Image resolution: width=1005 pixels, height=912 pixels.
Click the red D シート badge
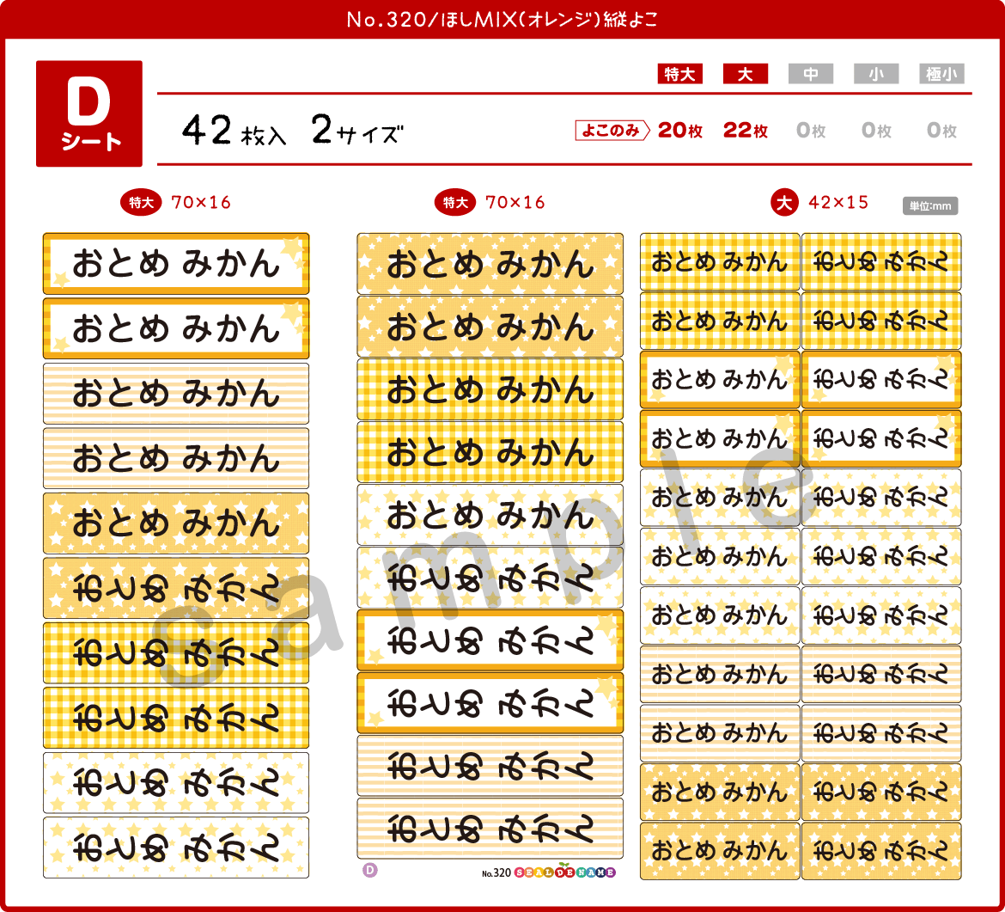89,113
